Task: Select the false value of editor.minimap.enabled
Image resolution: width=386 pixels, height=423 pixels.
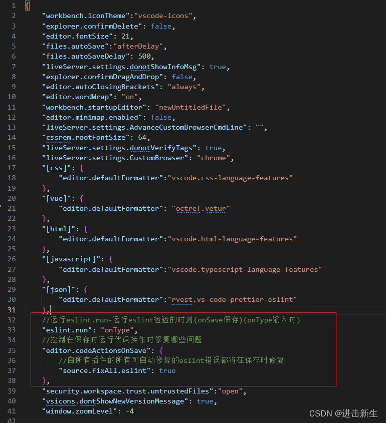Action: pyautogui.click(x=161, y=117)
